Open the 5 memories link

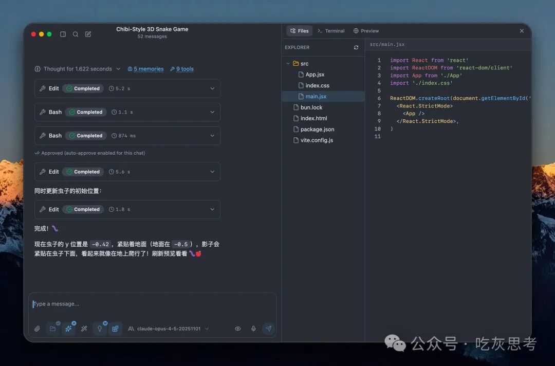(x=146, y=69)
